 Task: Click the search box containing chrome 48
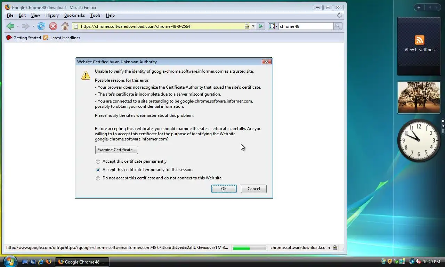[306, 26]
